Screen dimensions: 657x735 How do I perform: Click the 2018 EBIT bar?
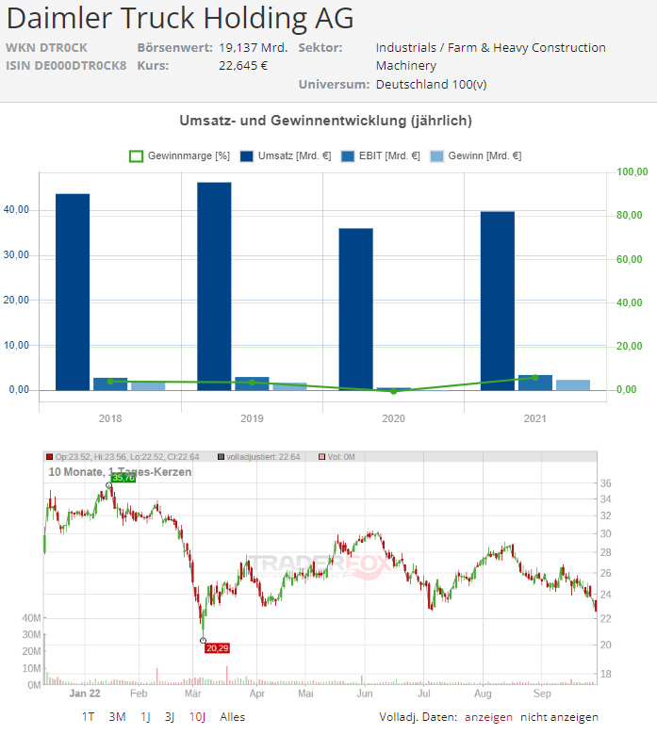110,384
